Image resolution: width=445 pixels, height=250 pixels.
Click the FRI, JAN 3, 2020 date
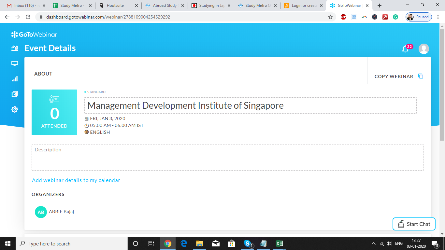(x=108, y=118)
